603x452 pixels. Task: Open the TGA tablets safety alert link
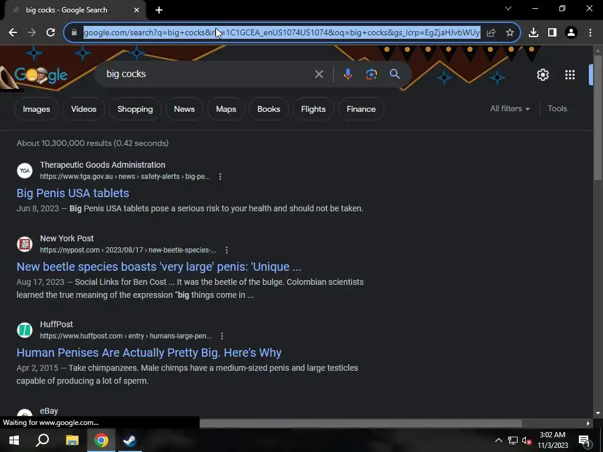click(72, 193)
